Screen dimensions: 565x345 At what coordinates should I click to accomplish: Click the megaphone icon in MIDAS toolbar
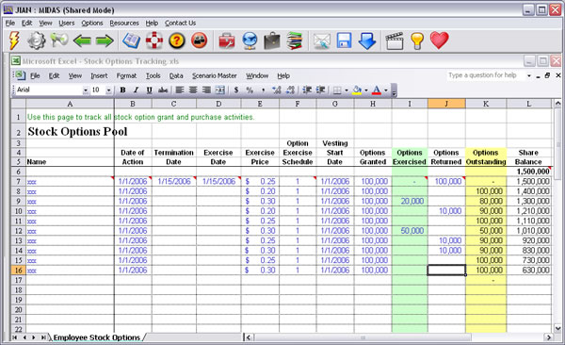click(x=58, y=40)
